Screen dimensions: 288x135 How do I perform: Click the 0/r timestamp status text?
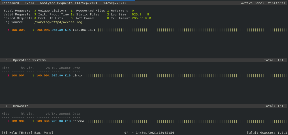(x=149, y=133)
